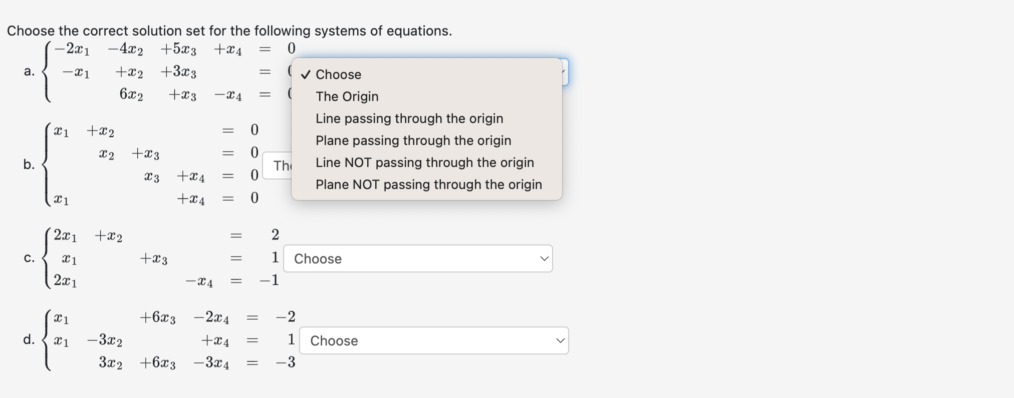Keep the checked "Choose" placeholder option
The height and width of the screenshot is (398, 1014).
(338, 74)
